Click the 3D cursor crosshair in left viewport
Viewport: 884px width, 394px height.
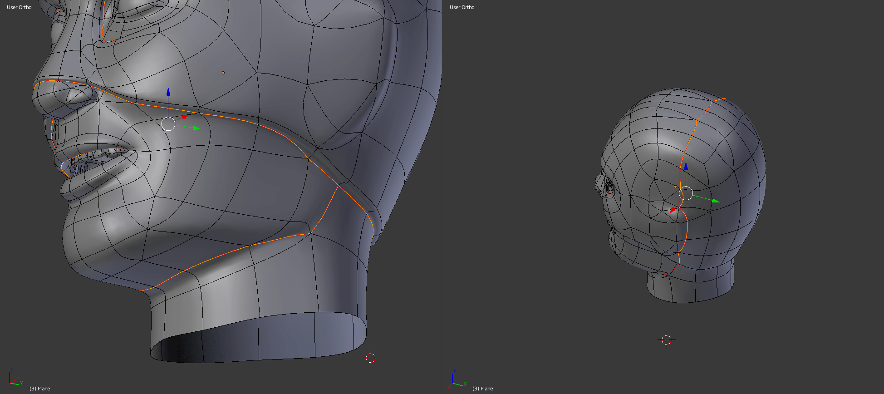coord(371,358)
